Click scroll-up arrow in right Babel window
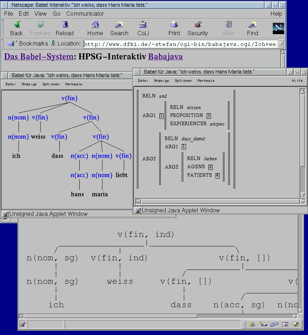This screenshot has height=335, width=308. [302, 91]
